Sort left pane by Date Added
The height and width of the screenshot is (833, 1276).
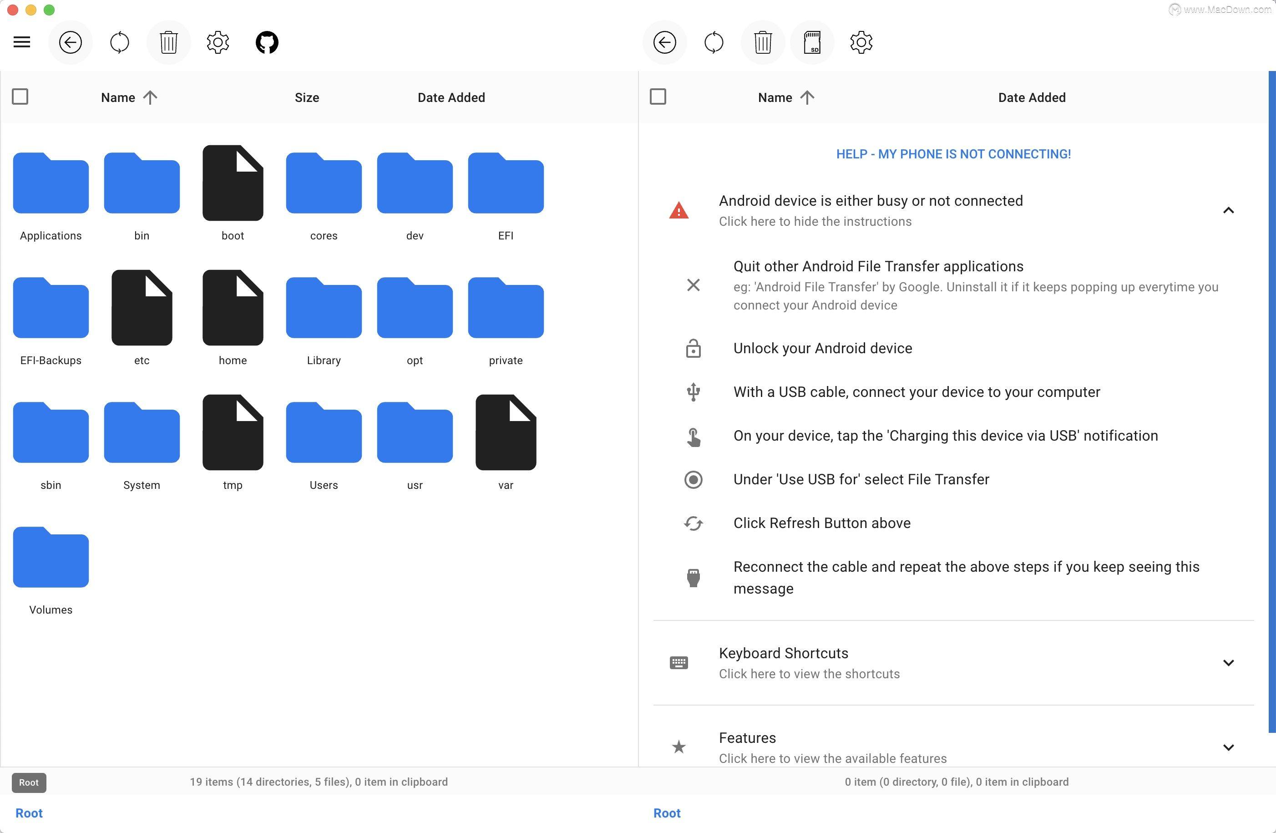click(x=451, y=97)
